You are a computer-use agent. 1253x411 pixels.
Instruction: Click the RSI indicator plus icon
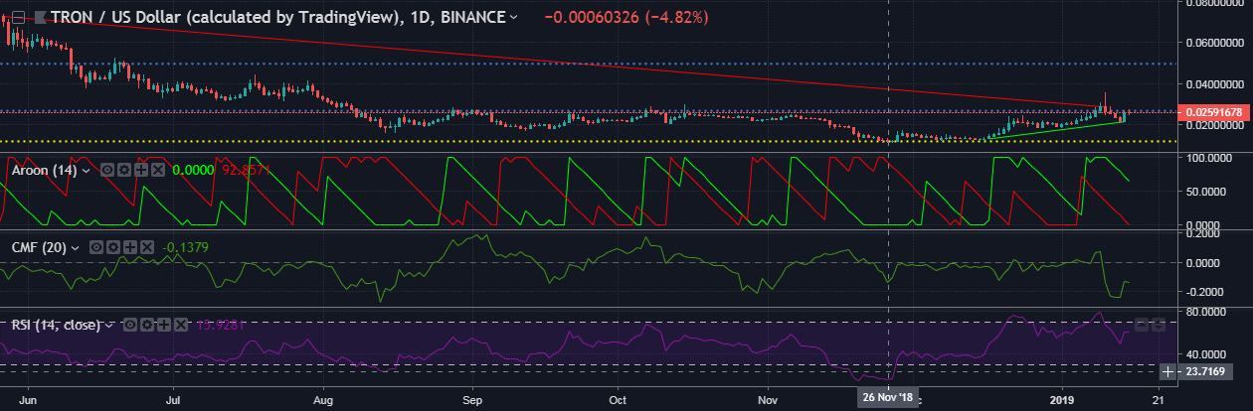point(164,324)
